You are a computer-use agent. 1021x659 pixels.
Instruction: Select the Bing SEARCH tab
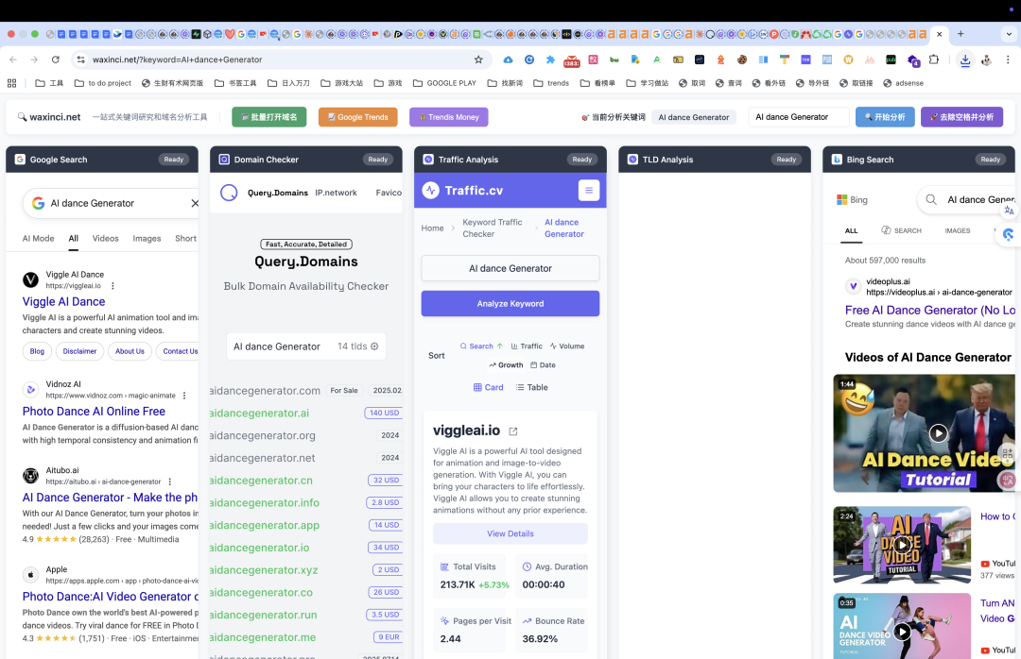tap(901, 230)
